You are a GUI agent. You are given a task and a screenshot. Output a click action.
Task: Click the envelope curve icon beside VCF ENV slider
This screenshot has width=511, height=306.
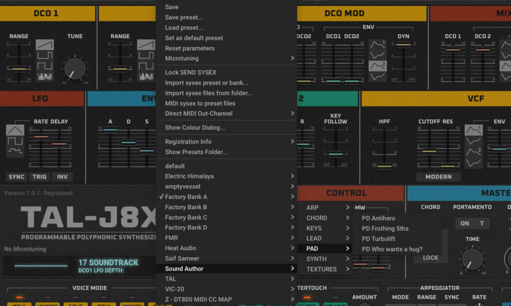tap(474, 130)
